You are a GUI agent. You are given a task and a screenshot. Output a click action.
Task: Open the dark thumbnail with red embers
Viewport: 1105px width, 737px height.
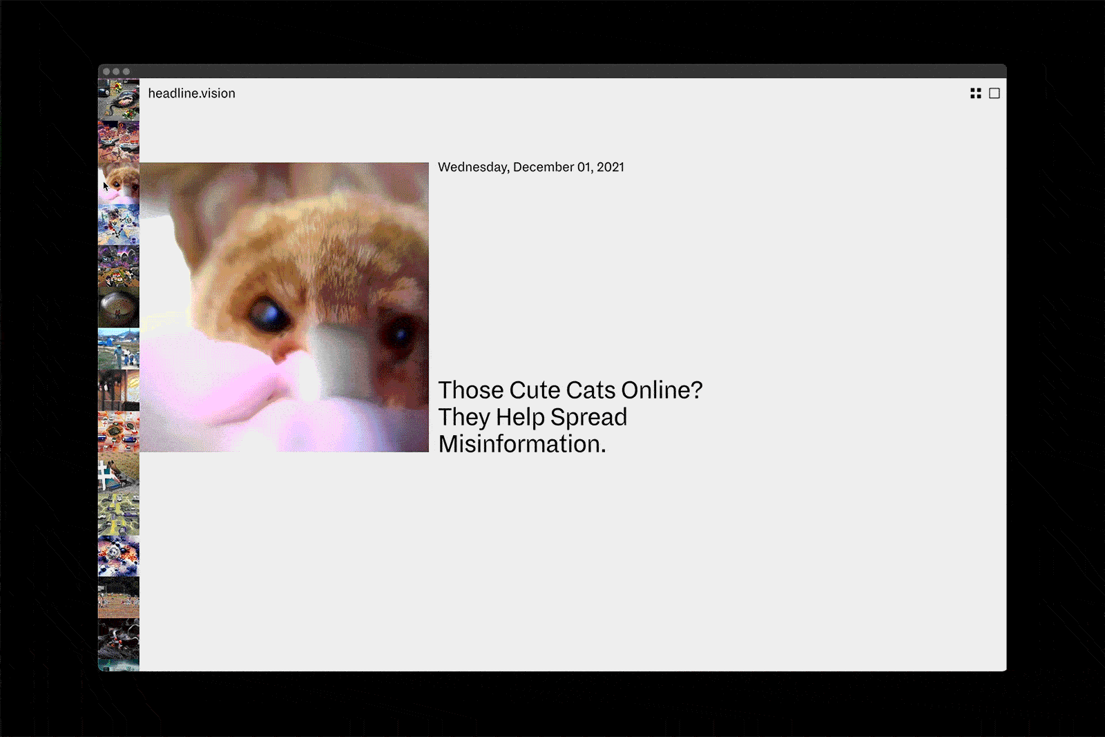(x=119, y=639)
